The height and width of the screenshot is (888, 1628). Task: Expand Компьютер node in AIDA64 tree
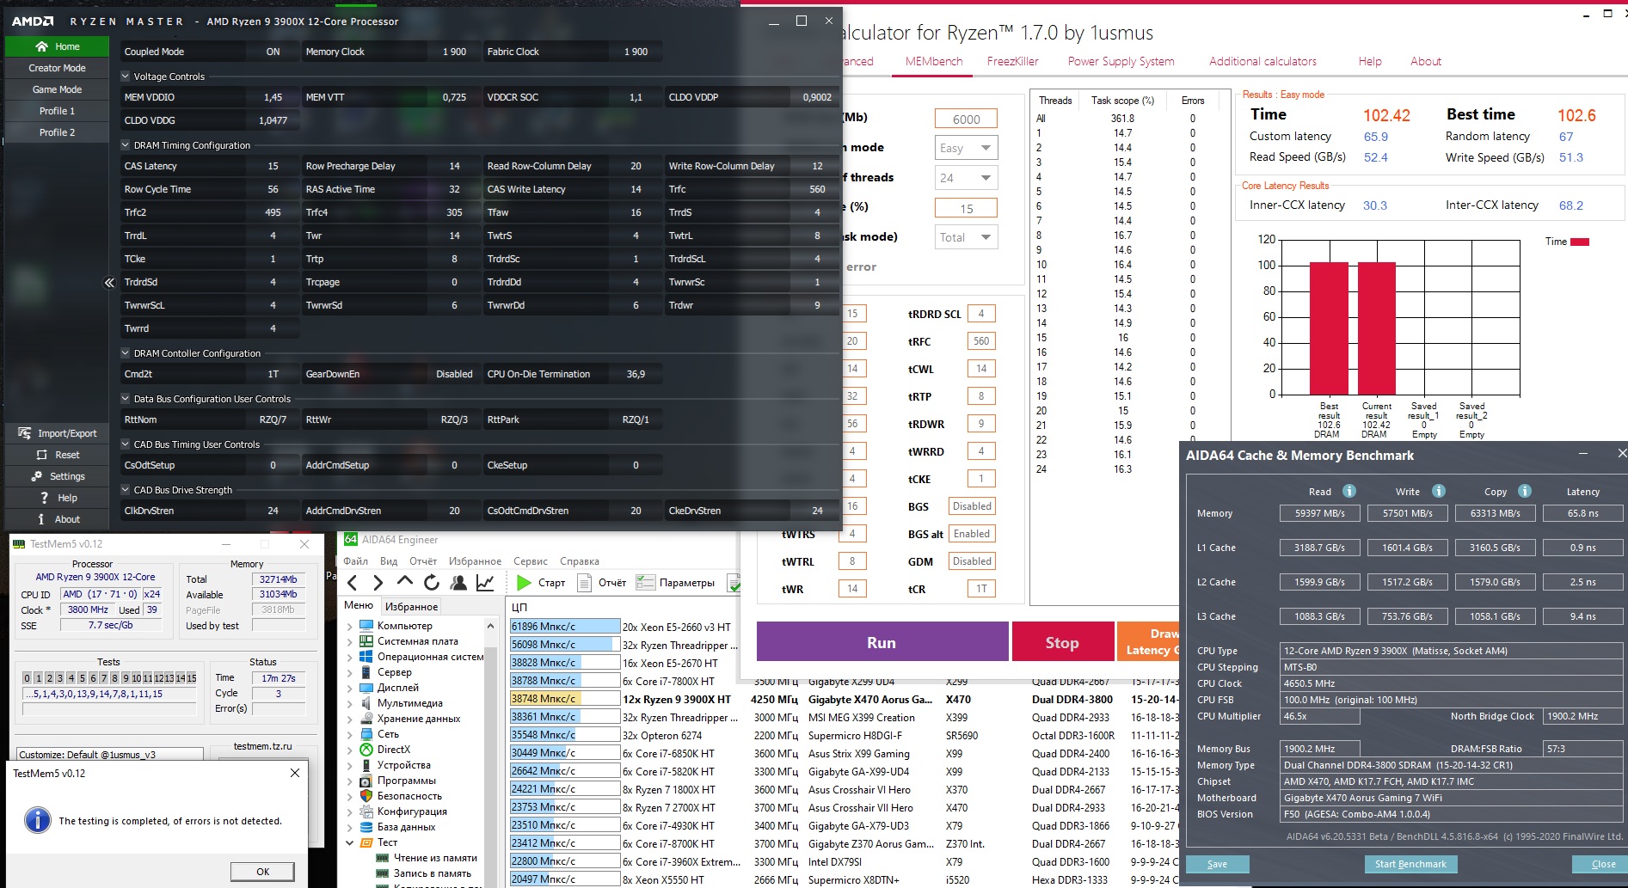(x=350, y=626)
